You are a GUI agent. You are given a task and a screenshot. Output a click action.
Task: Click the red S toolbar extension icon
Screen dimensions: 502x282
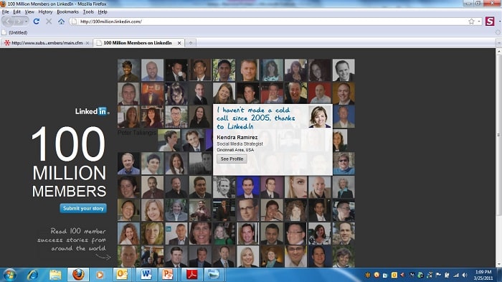pos(490,22)
